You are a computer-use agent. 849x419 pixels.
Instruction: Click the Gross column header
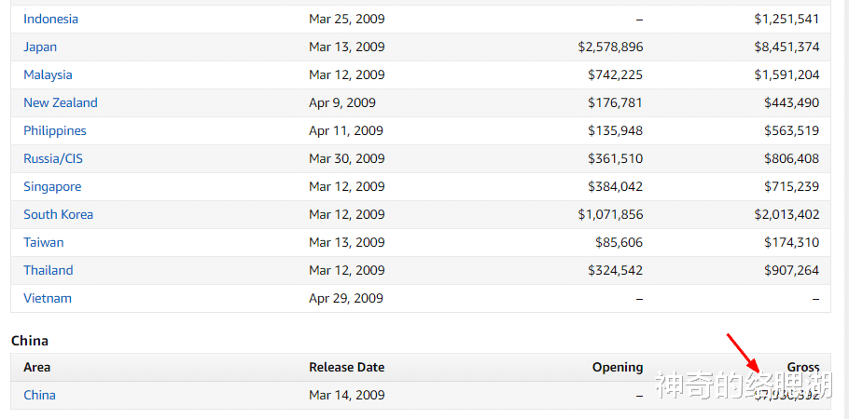pyautogui.click(x=802, y=367)
